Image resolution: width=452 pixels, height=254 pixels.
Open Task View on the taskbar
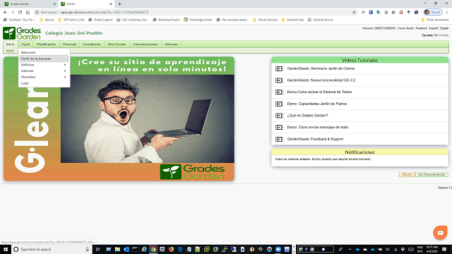pos(97,249)
